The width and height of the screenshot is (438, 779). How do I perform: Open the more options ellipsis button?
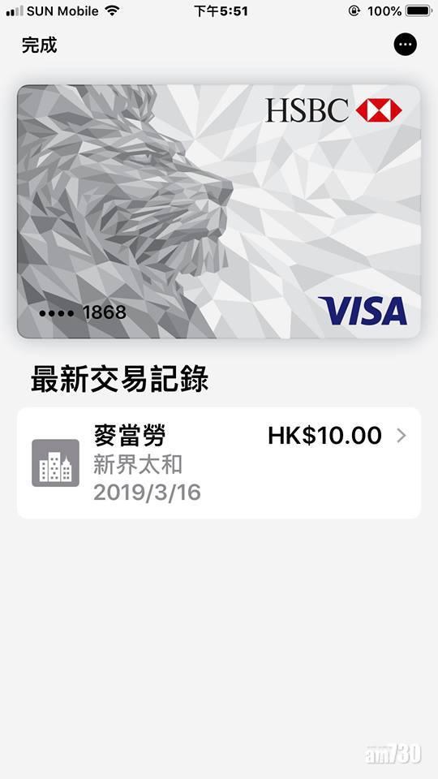click(406, 45)
